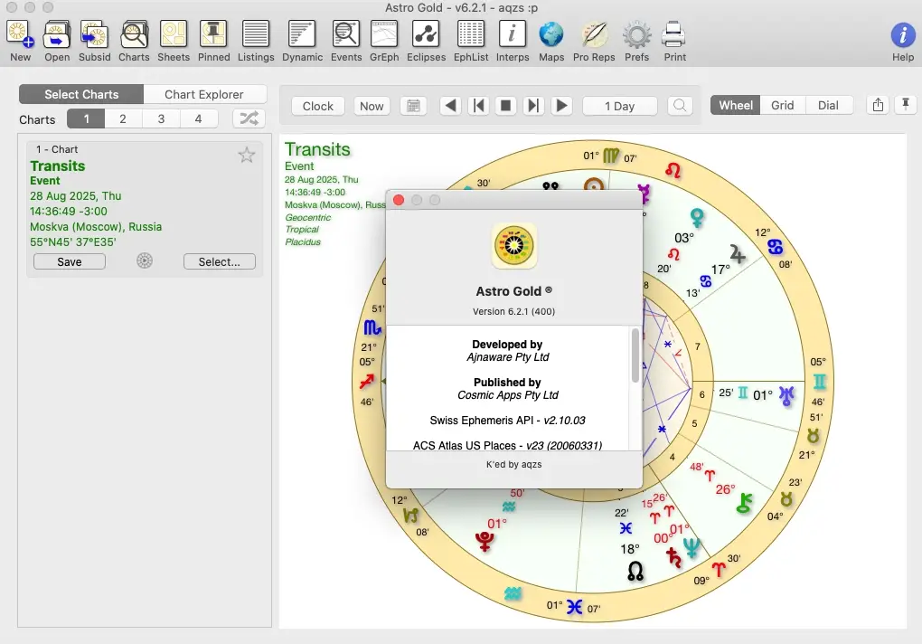The image size is (922, 644).
Task: Click the share export icon
Action: point(878,105)
